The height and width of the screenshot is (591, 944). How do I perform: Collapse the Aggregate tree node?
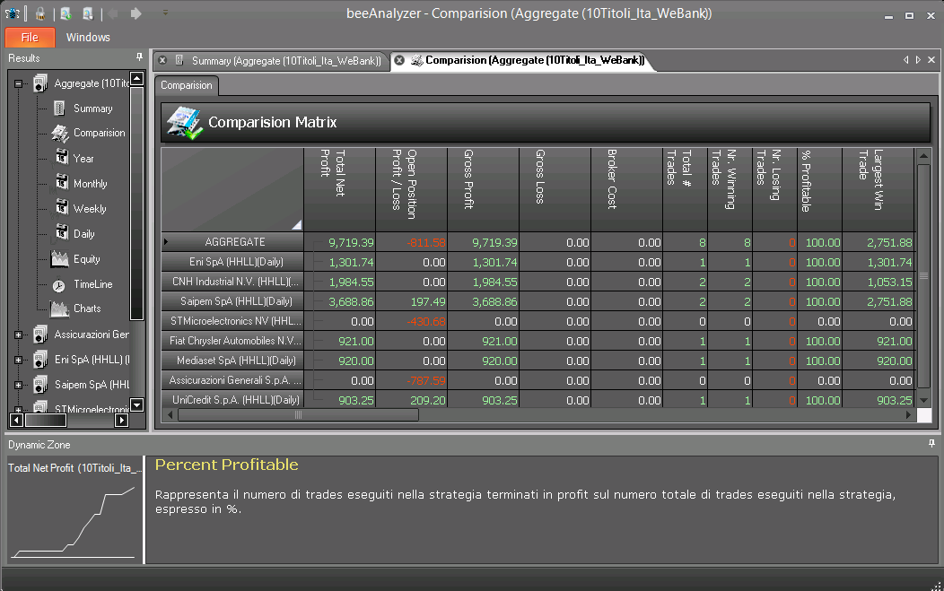[x=18, y=83]
